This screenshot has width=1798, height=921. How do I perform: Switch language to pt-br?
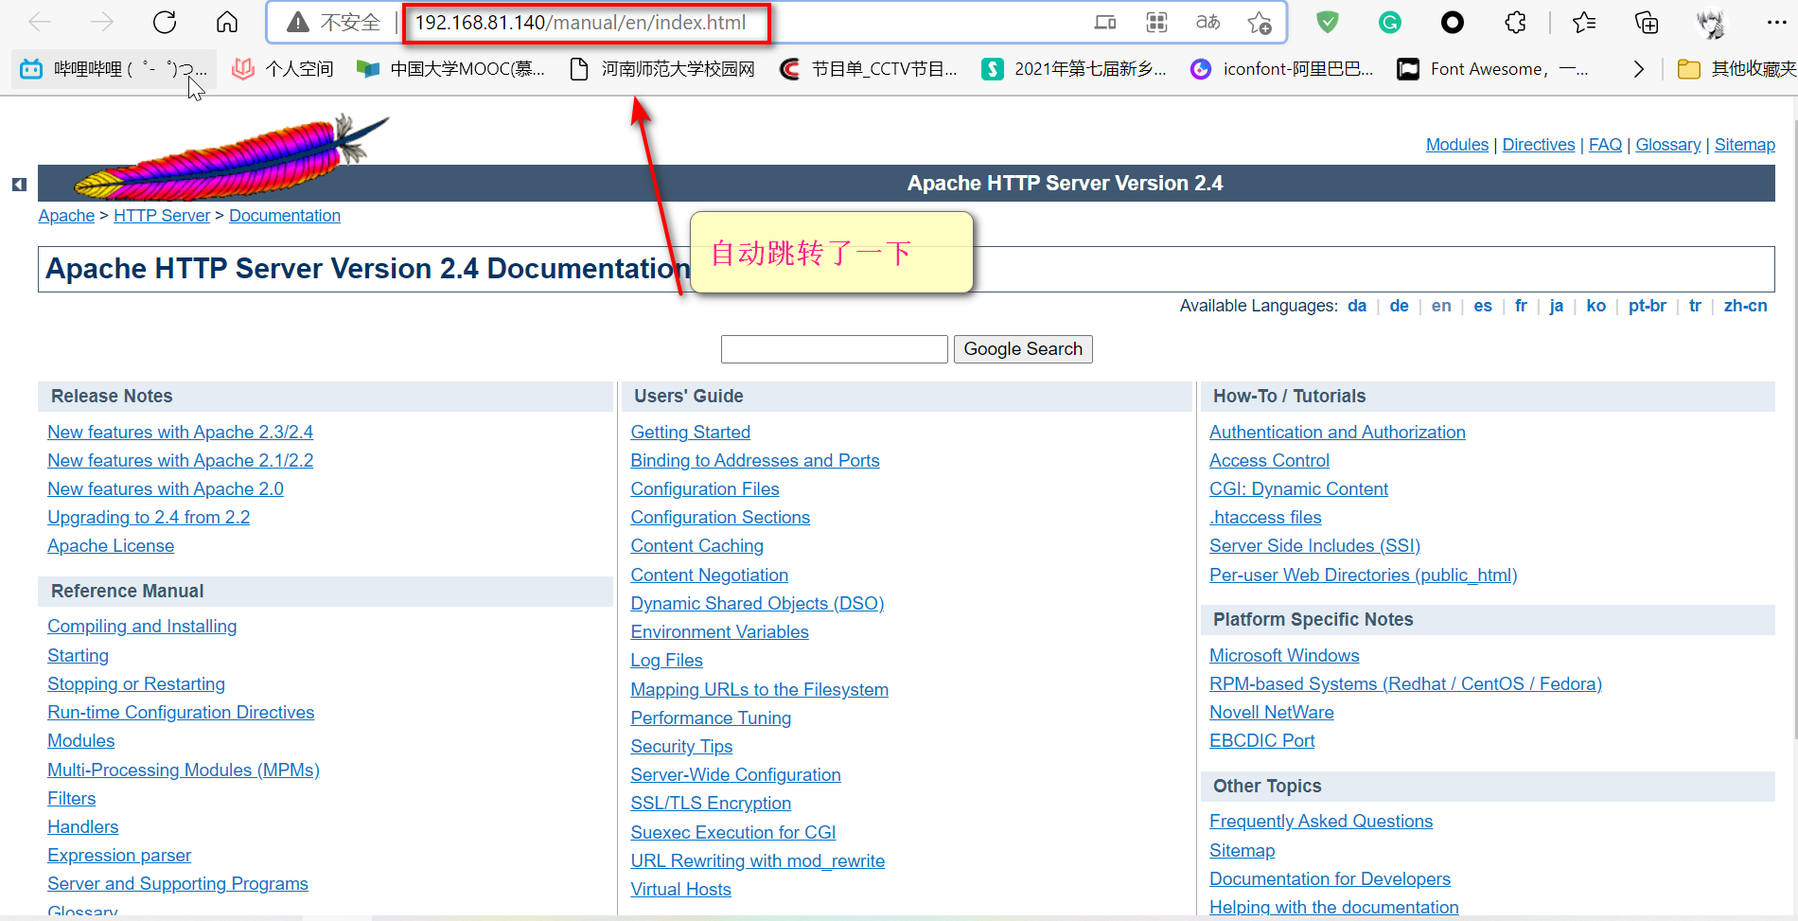point(1647,306)
